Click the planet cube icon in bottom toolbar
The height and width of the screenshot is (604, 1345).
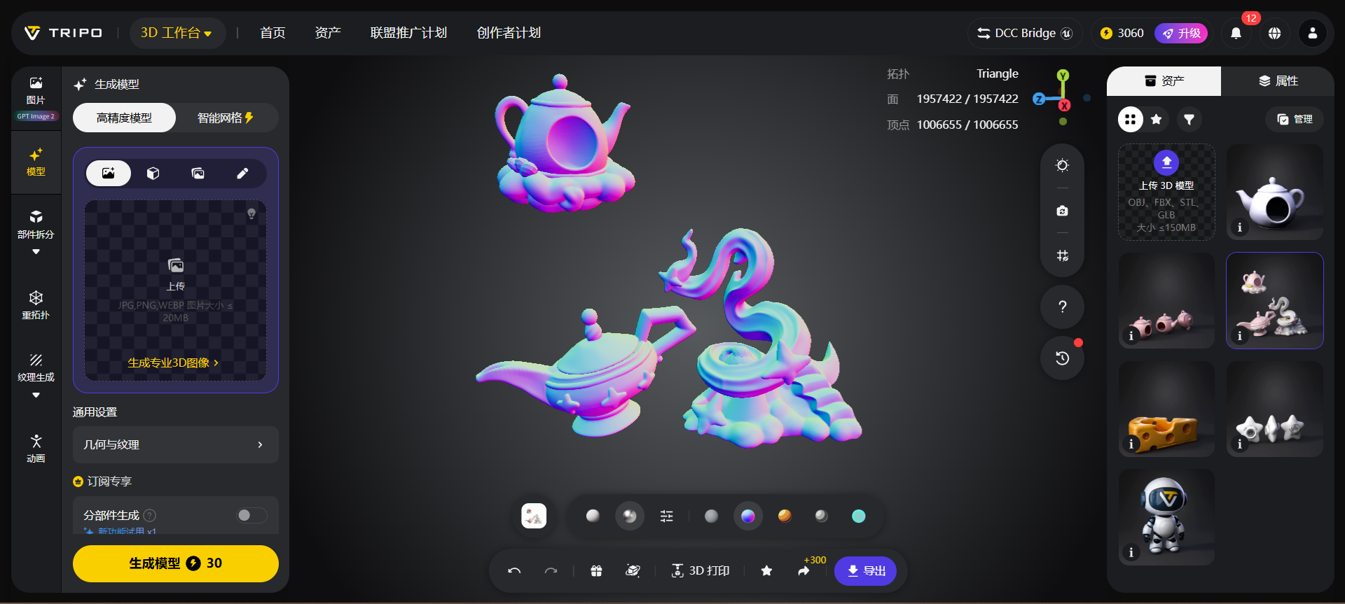(633, 571)
